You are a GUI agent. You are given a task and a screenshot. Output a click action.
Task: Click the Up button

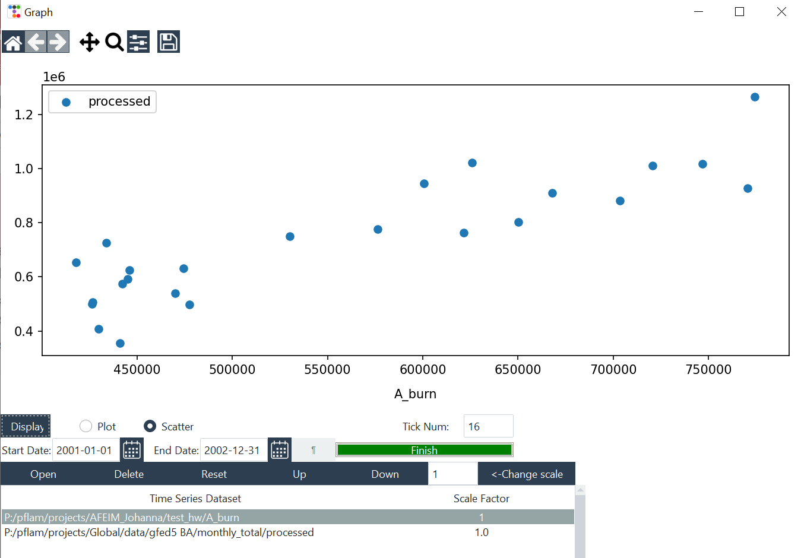coord(299,474)
